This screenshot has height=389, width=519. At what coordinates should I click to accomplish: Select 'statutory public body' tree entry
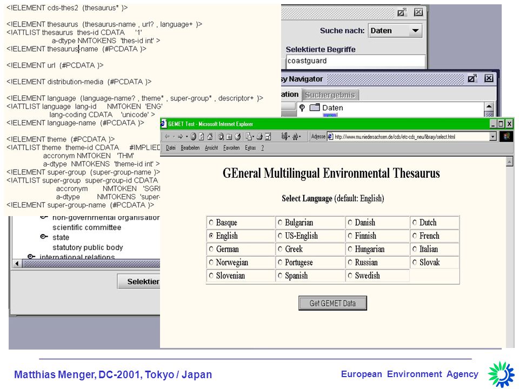tap(88, 247)
